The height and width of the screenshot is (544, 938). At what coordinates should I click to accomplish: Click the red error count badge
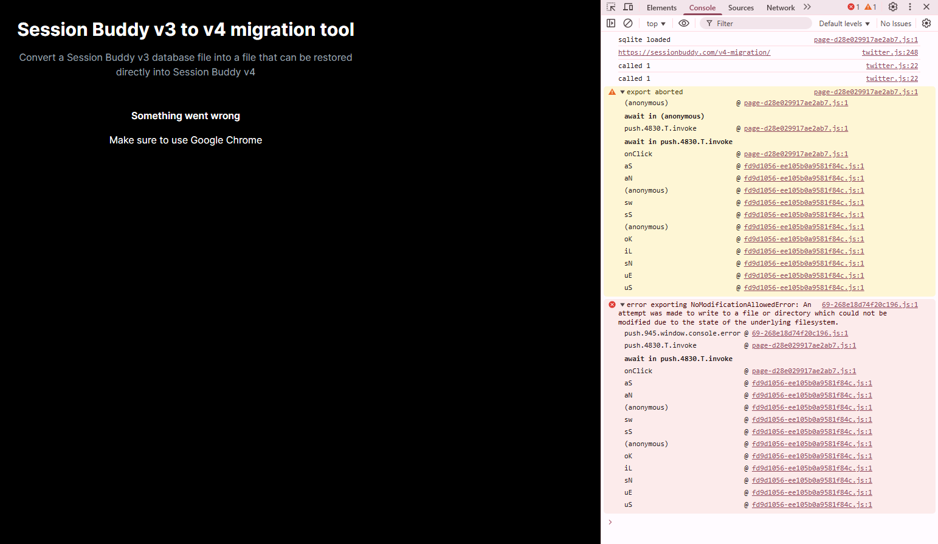[854, 7]
